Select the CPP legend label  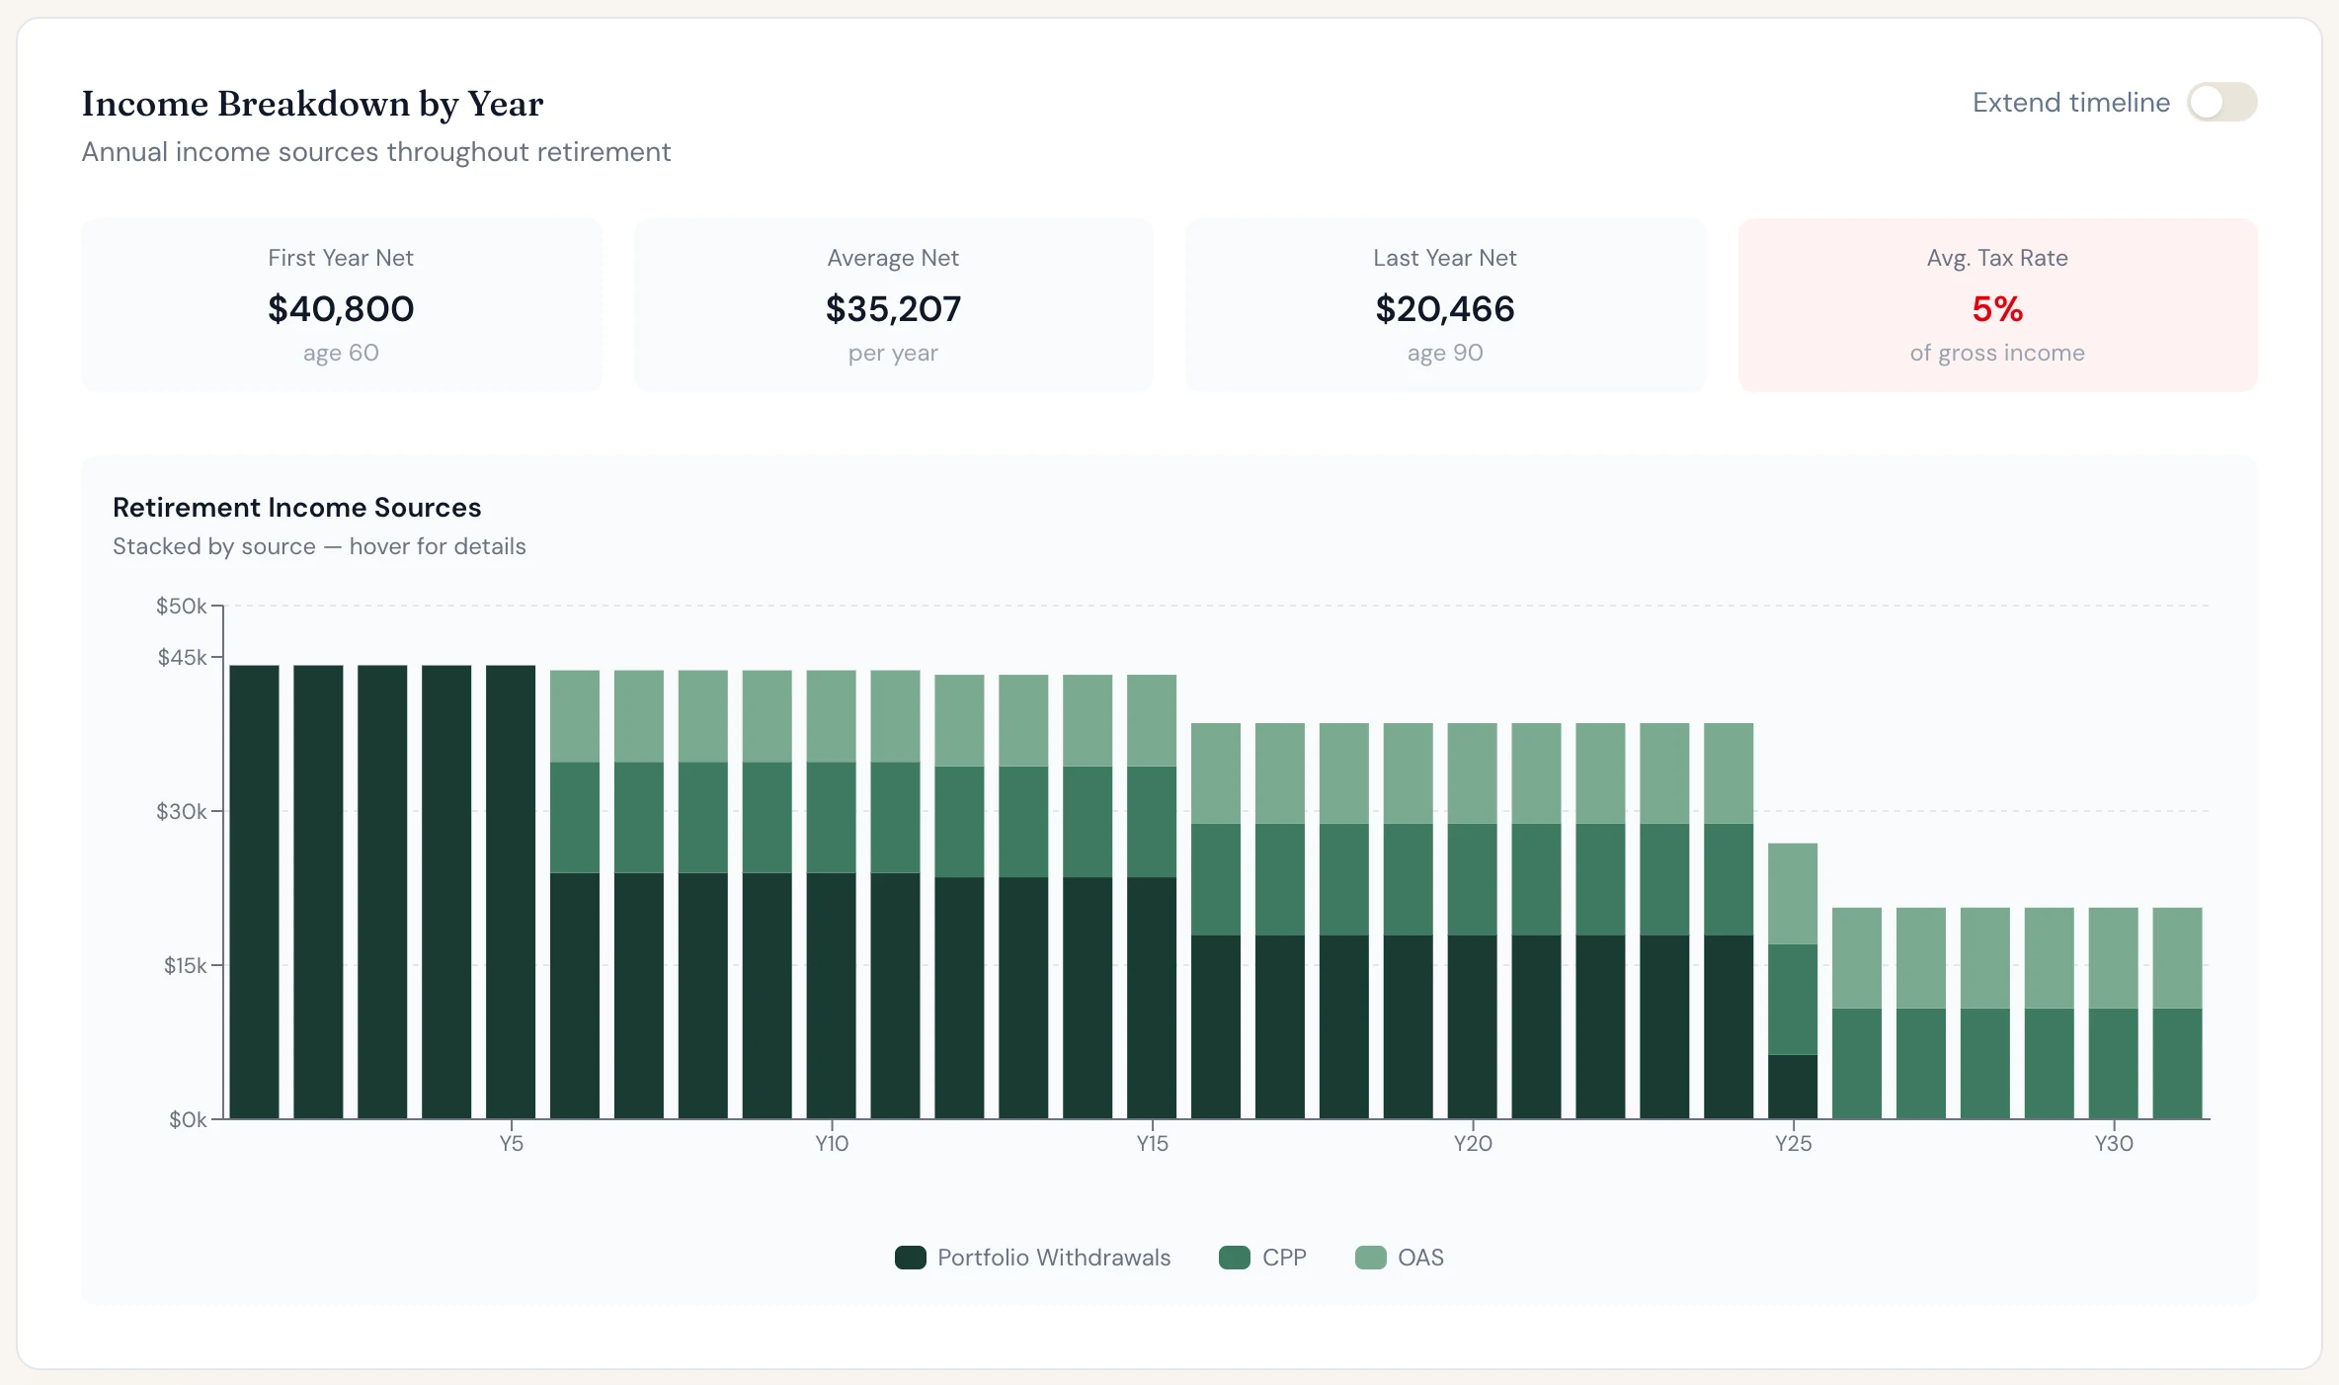1284,1258
